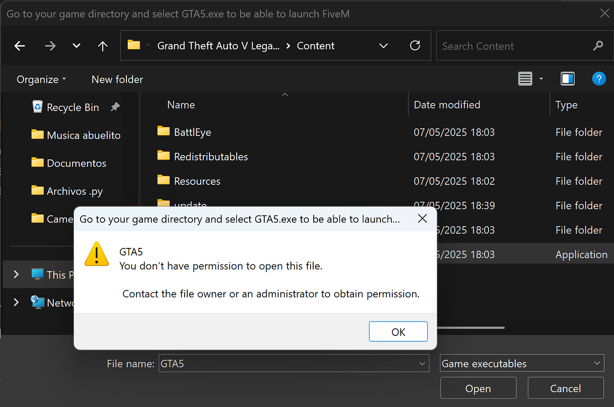This screenshot has width=614, height=407.
Task: Select Content in the breadcrumb path
Action: (x=315, y=45)
